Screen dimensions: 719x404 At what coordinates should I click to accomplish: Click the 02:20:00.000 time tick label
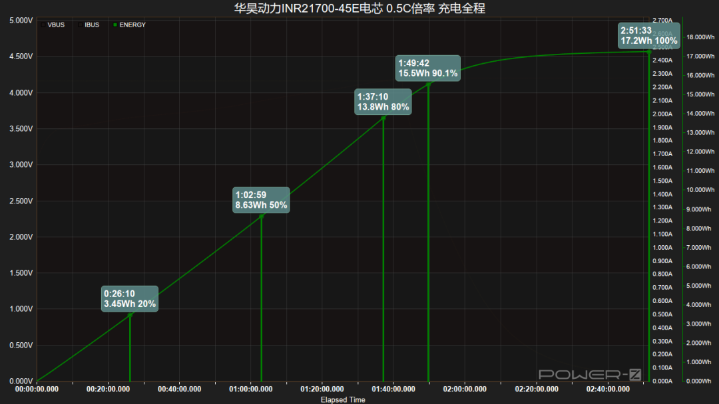pyautogui.click(x=537, y=389)
